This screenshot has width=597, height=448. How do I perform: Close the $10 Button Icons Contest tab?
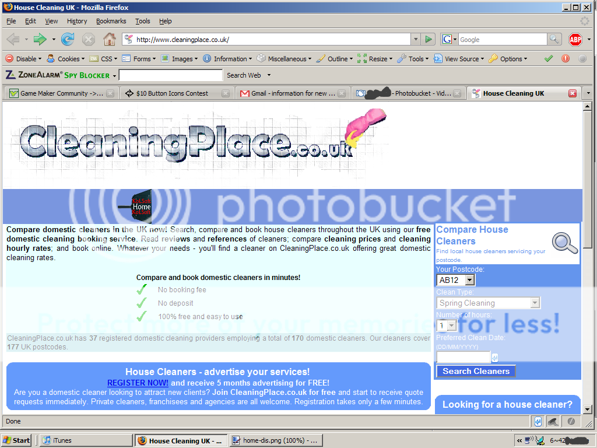pyautogui.click(x=226, y=93)
